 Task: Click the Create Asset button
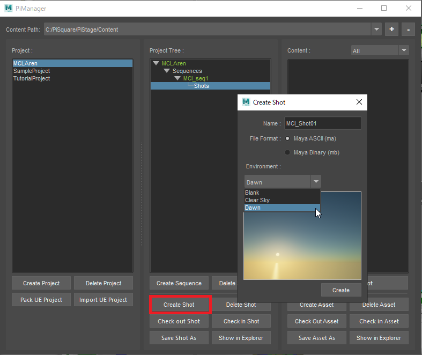pyautogui.click(x=317, y=305)
